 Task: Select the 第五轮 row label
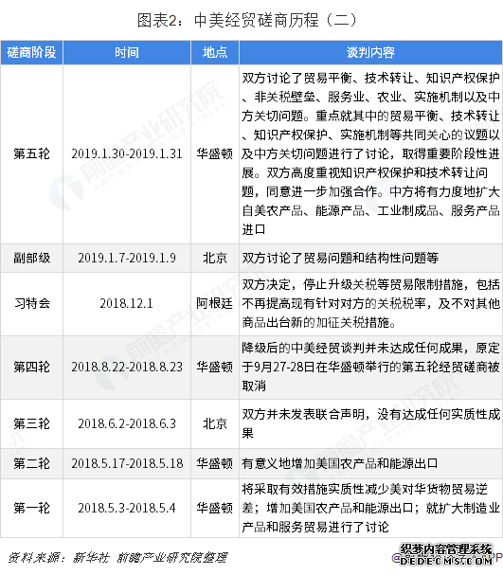click(31, 153)
